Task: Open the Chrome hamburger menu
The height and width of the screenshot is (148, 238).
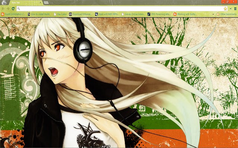Action: 235,9
